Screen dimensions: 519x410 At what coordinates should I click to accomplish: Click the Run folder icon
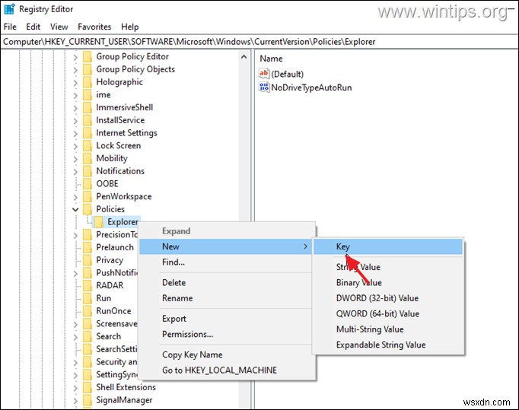coord(88,298)
